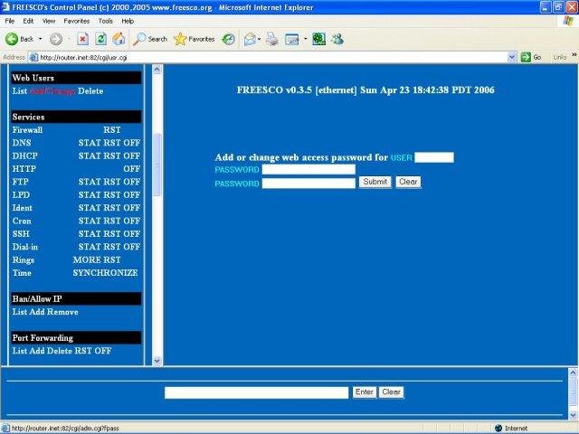Click Add under Ban/Allow IP
Image resolution: width=579 pixels, height=434 pixels.
click(37, 312)
